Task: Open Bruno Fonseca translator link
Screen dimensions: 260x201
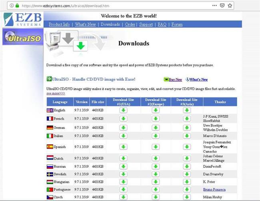Action: point(214,189)
